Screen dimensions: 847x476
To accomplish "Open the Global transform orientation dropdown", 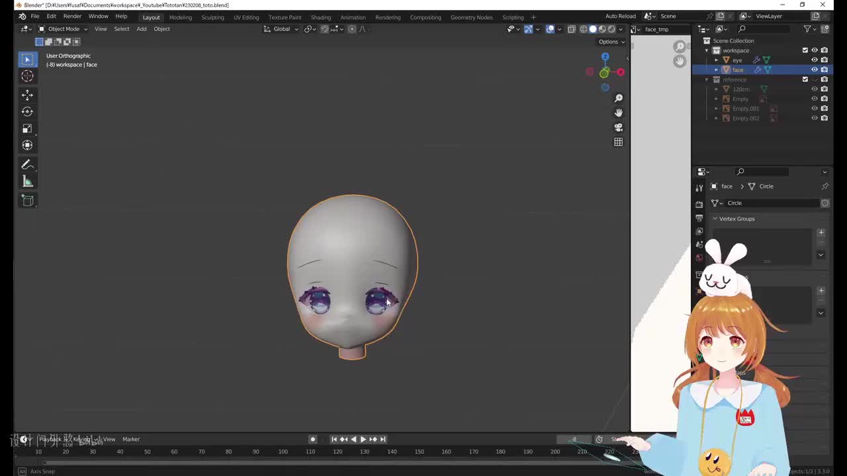I will (281, 29).
